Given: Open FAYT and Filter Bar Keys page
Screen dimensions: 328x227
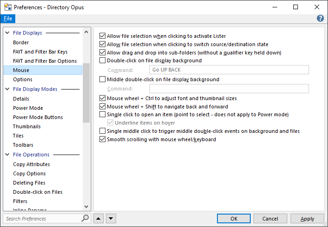Looking at the screenshot, I should tap(40, 52).
